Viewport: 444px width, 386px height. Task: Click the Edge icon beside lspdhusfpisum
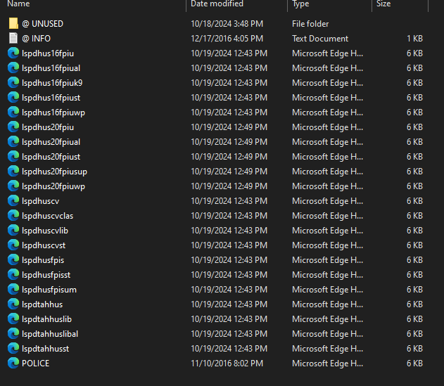coord(13,290)
